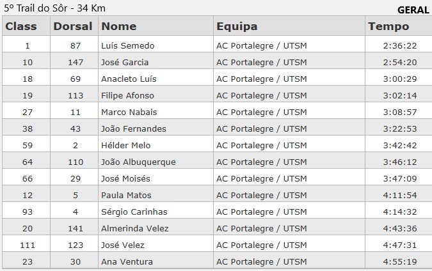Click Filipe Afonso's name cell
Image resolution: width=432 pixels, height=271 pixels.
click(127, 95)
